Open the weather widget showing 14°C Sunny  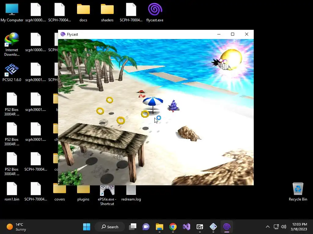point(17,227)
